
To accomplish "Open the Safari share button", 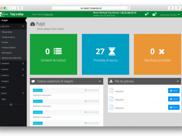I will [x=171, y=8].
